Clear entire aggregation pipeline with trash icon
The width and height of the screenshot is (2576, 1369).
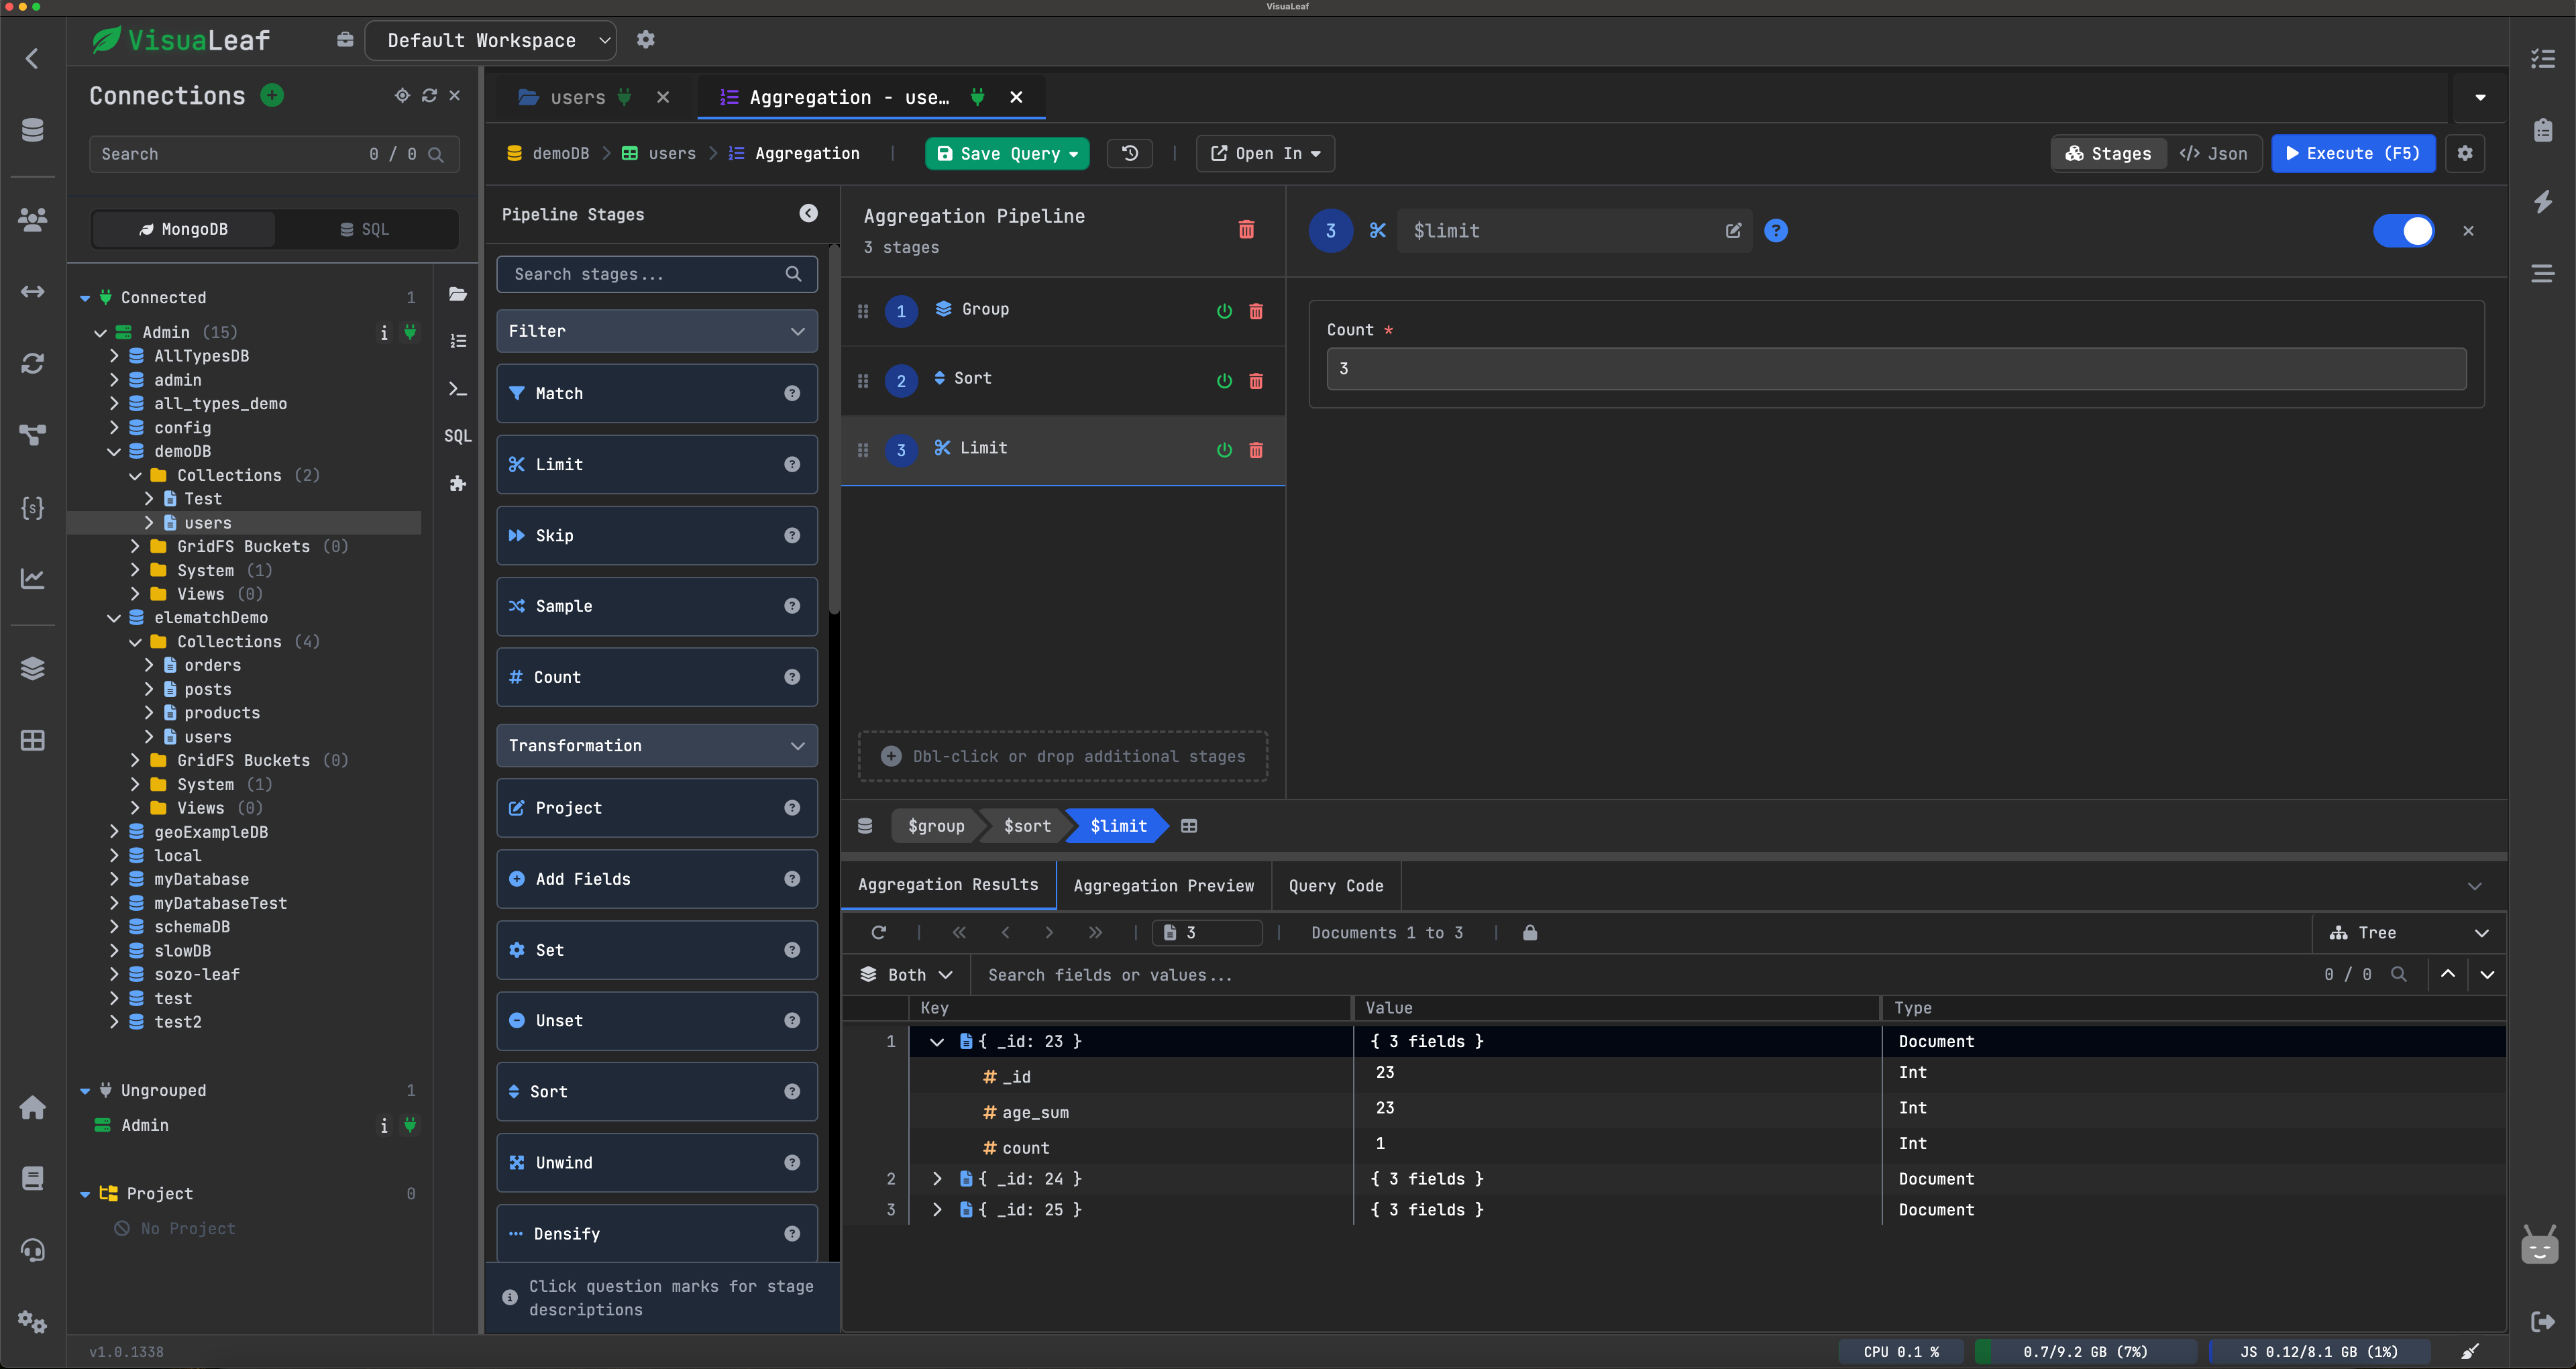[x=1246, y=229]
